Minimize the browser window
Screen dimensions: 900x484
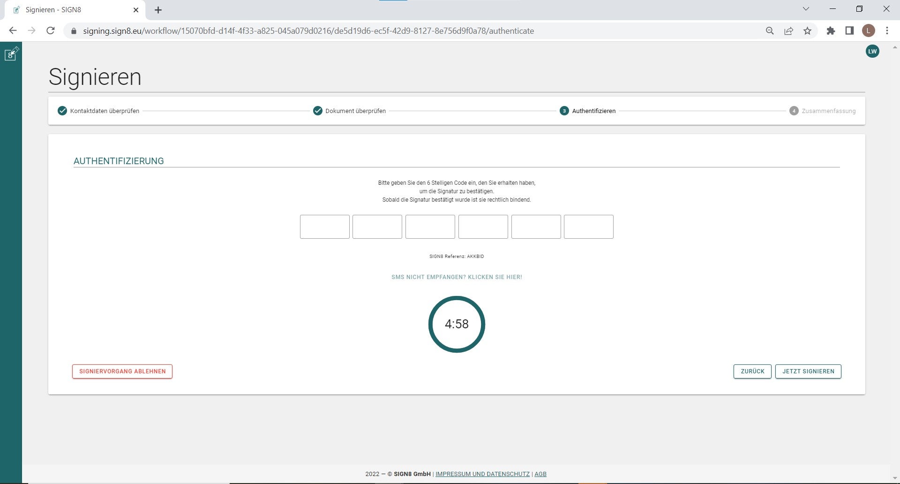click(x=832, y=9)
